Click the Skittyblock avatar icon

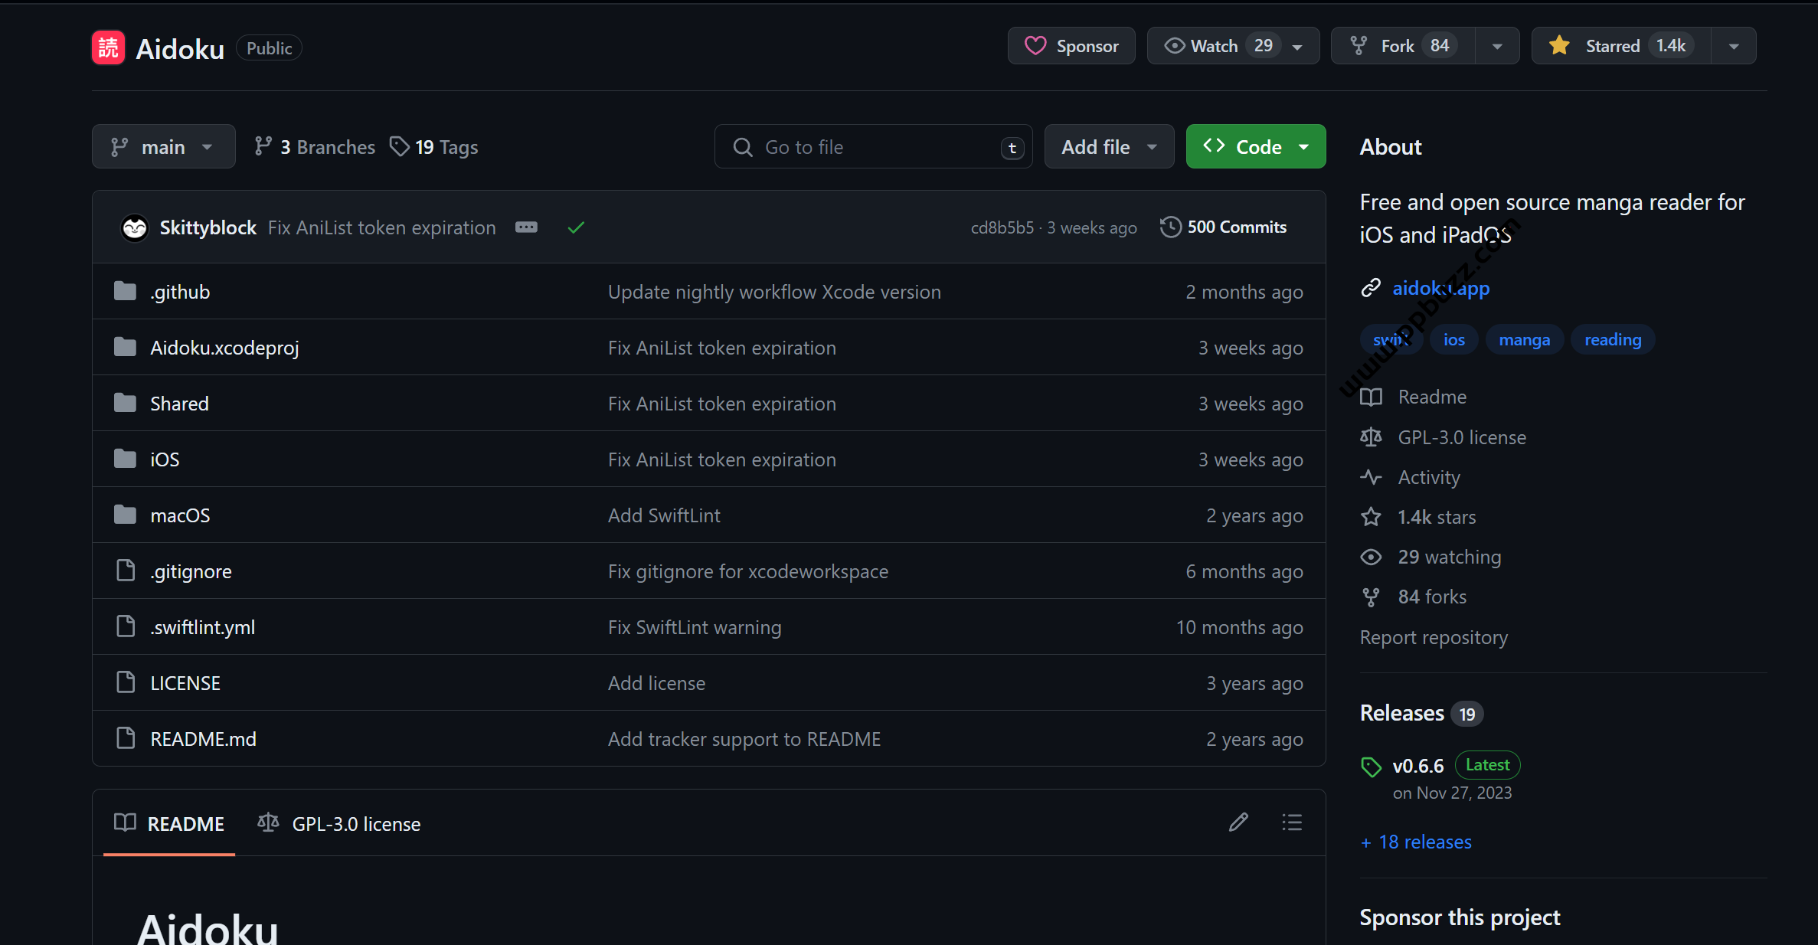coord(135,227)
